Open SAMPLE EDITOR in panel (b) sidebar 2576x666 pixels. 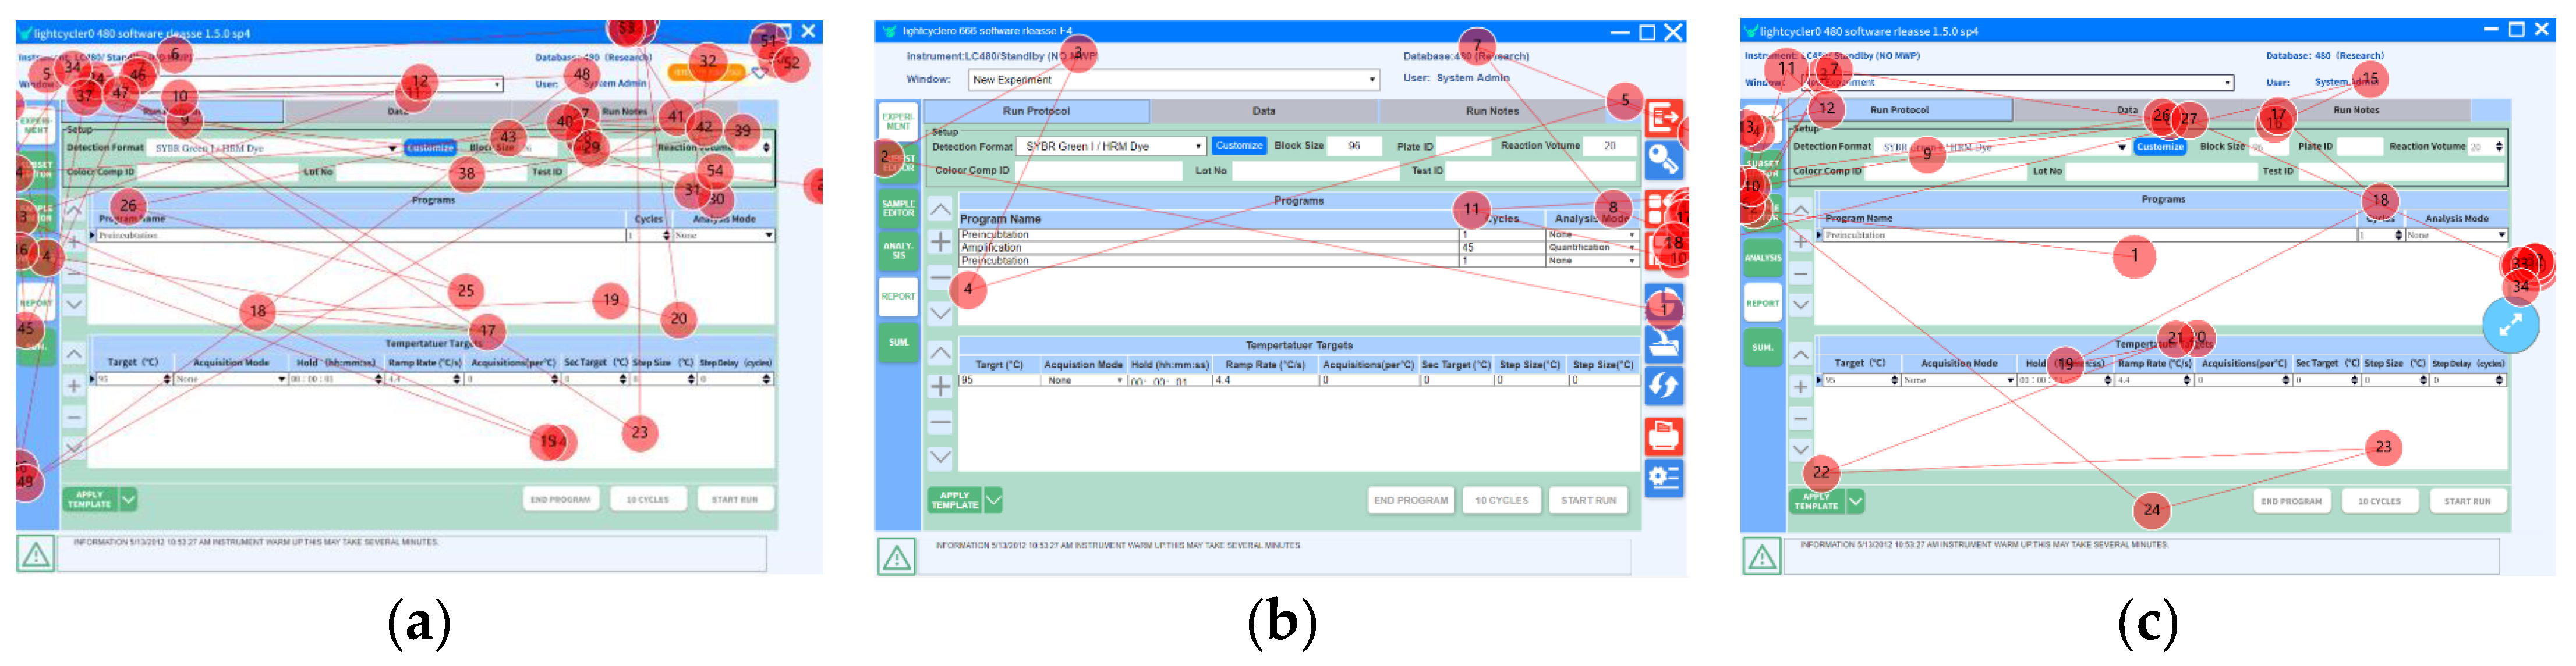click(898, 209)
